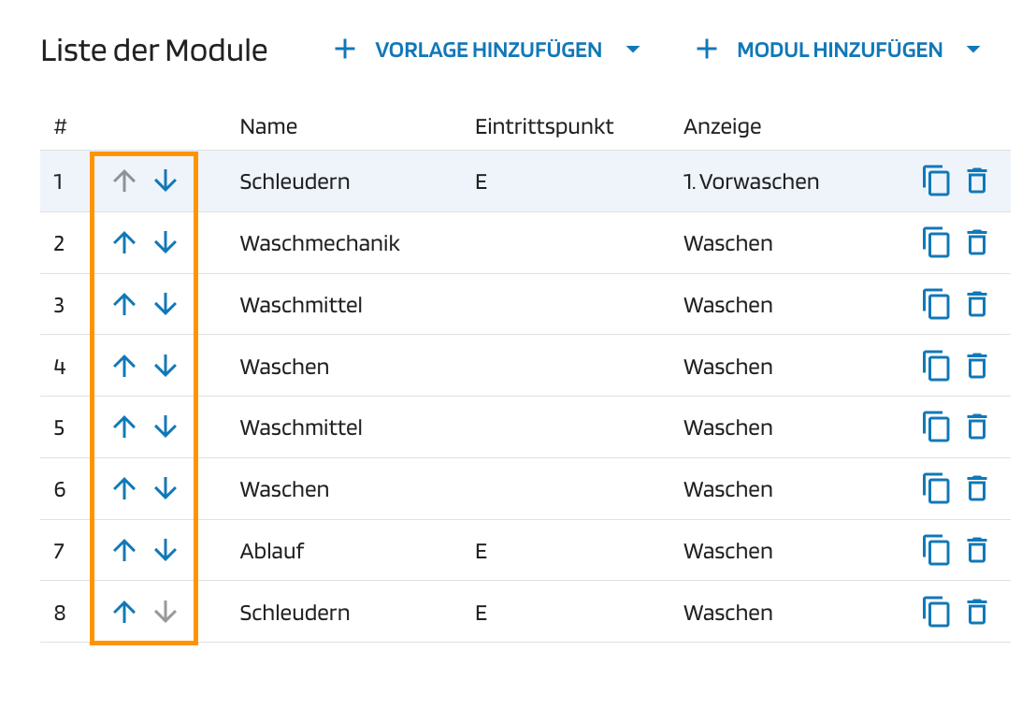This screenshot has height=709, width=1036.
Task: Click the Vorlage hinzufügen button
Action: pyautogui.click(x=469, y=50)
